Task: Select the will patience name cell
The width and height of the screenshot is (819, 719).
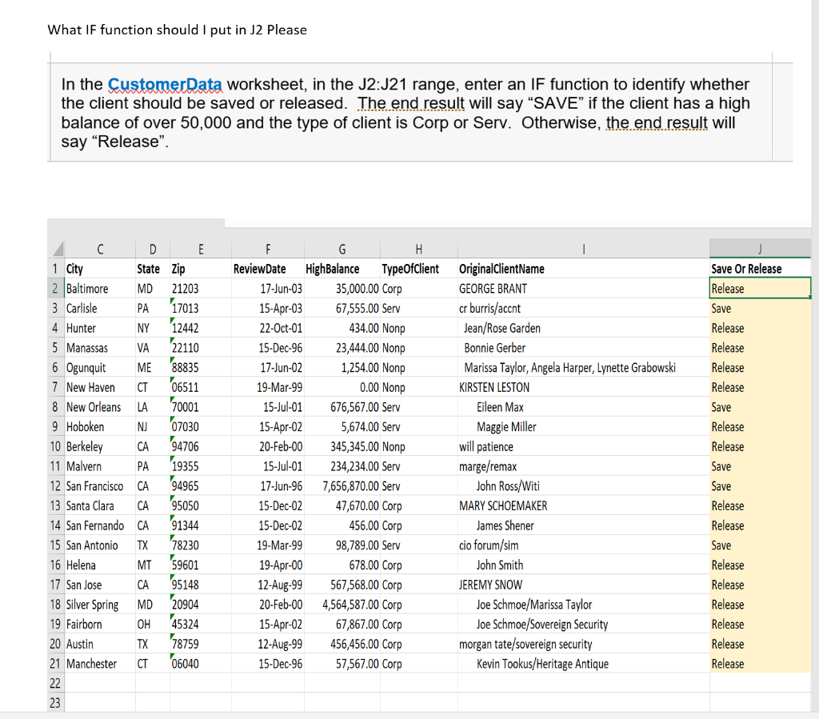Action: pyautogui.click(x=583, y=446)
